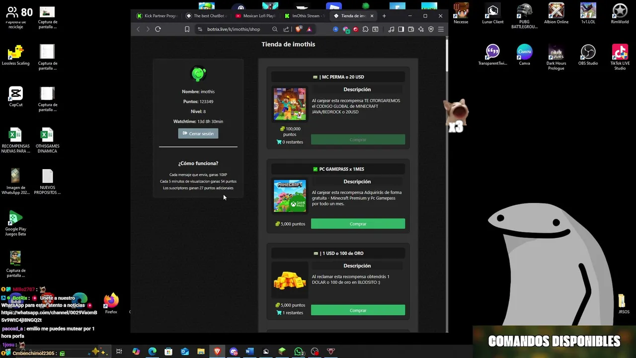Open the zoom magnifier in the address bar
The height and width of the screenshot is (358, 636).
275,29
